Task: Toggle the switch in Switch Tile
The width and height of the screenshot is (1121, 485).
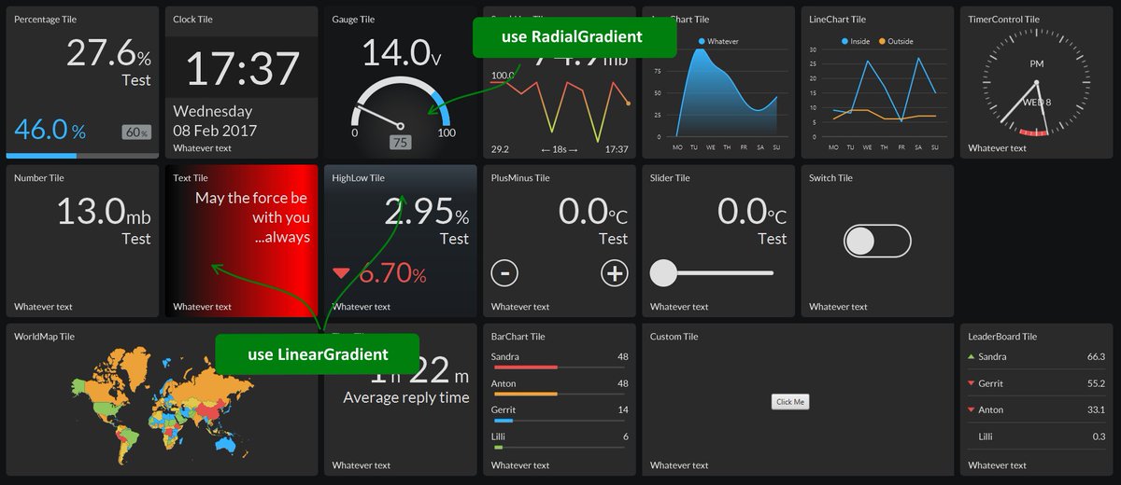Action: pyautogui.click(x=876, y=241)
